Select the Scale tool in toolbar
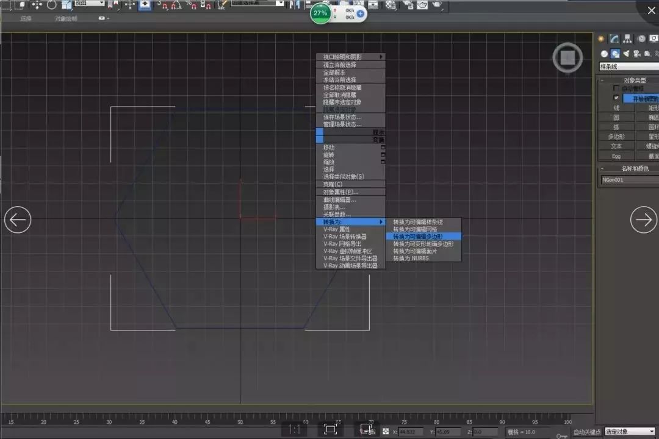 point(67,5)
